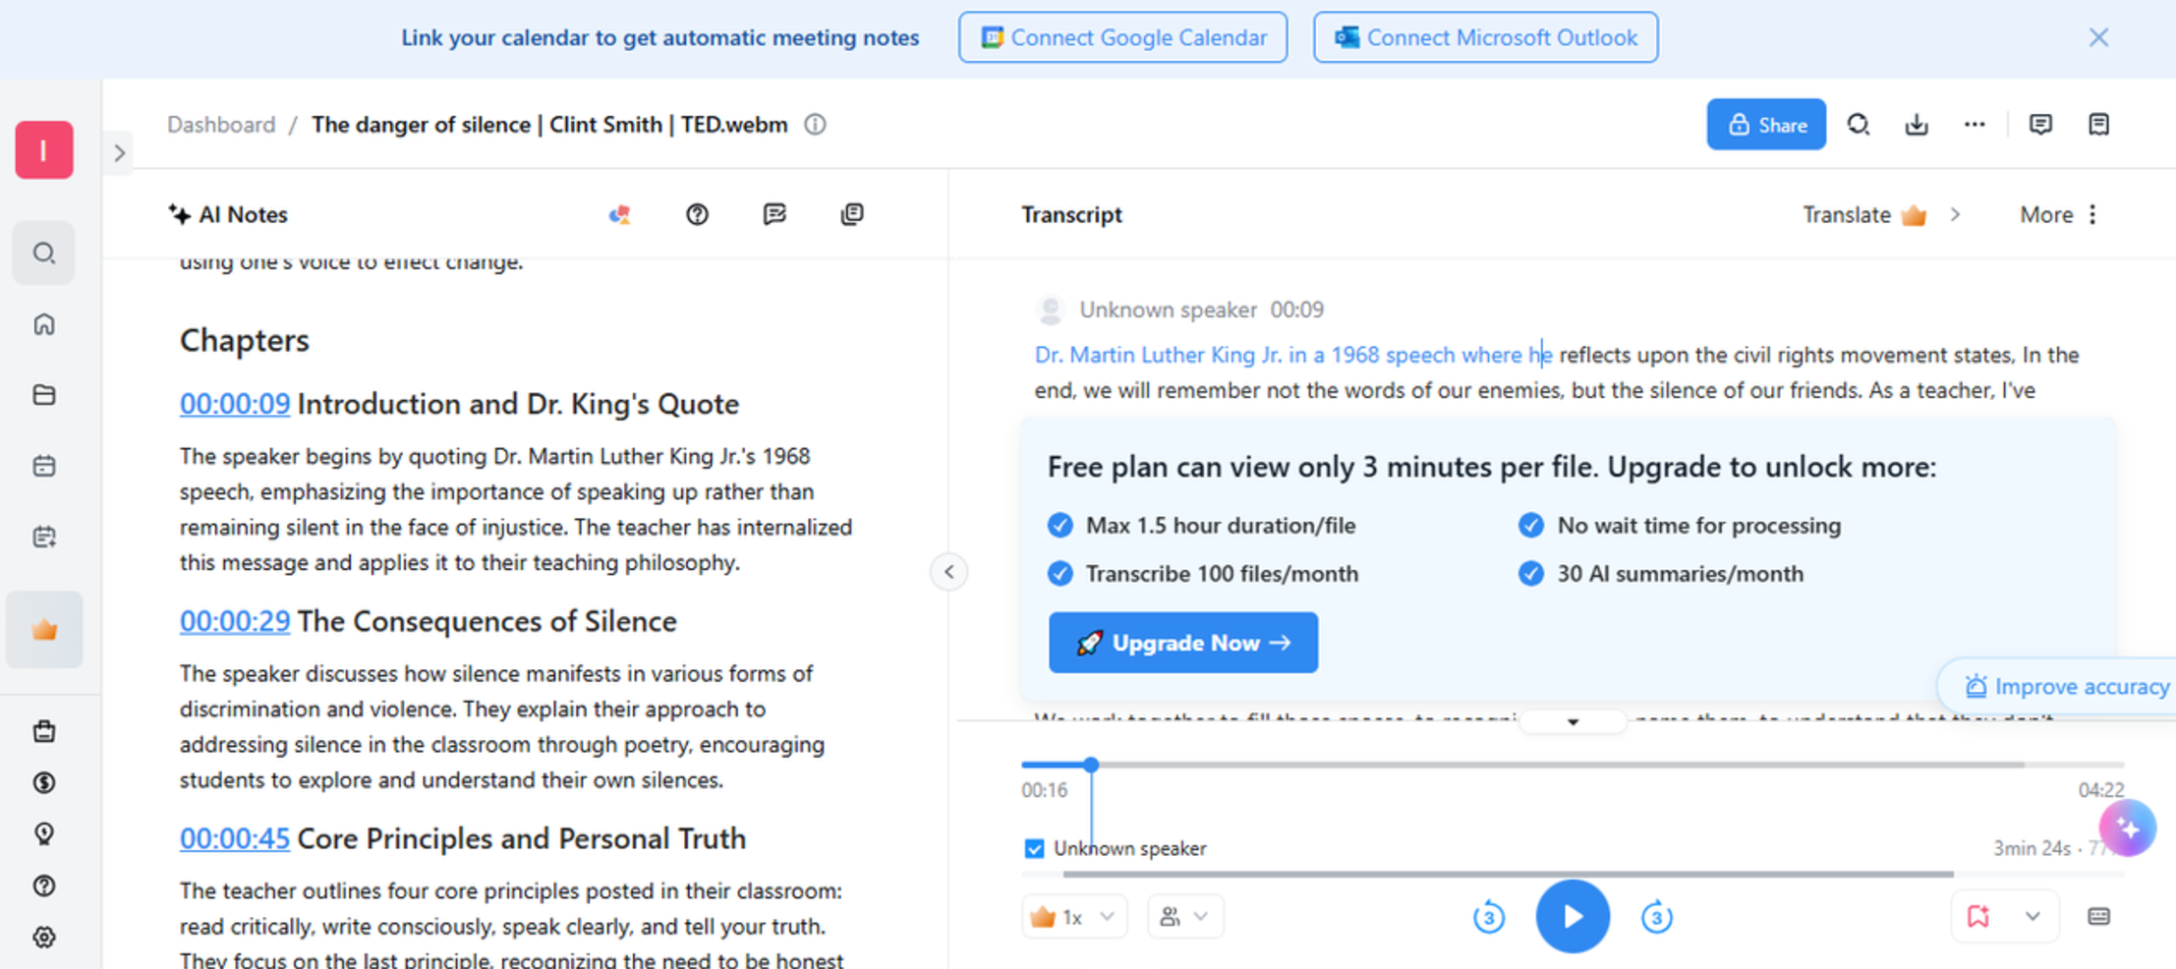Click the info icon beside file title
Screen dimensions: 2176x969
point(815,125)
